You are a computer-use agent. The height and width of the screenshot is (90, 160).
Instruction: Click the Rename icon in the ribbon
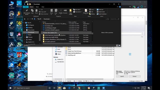click(x=65, y=10)
